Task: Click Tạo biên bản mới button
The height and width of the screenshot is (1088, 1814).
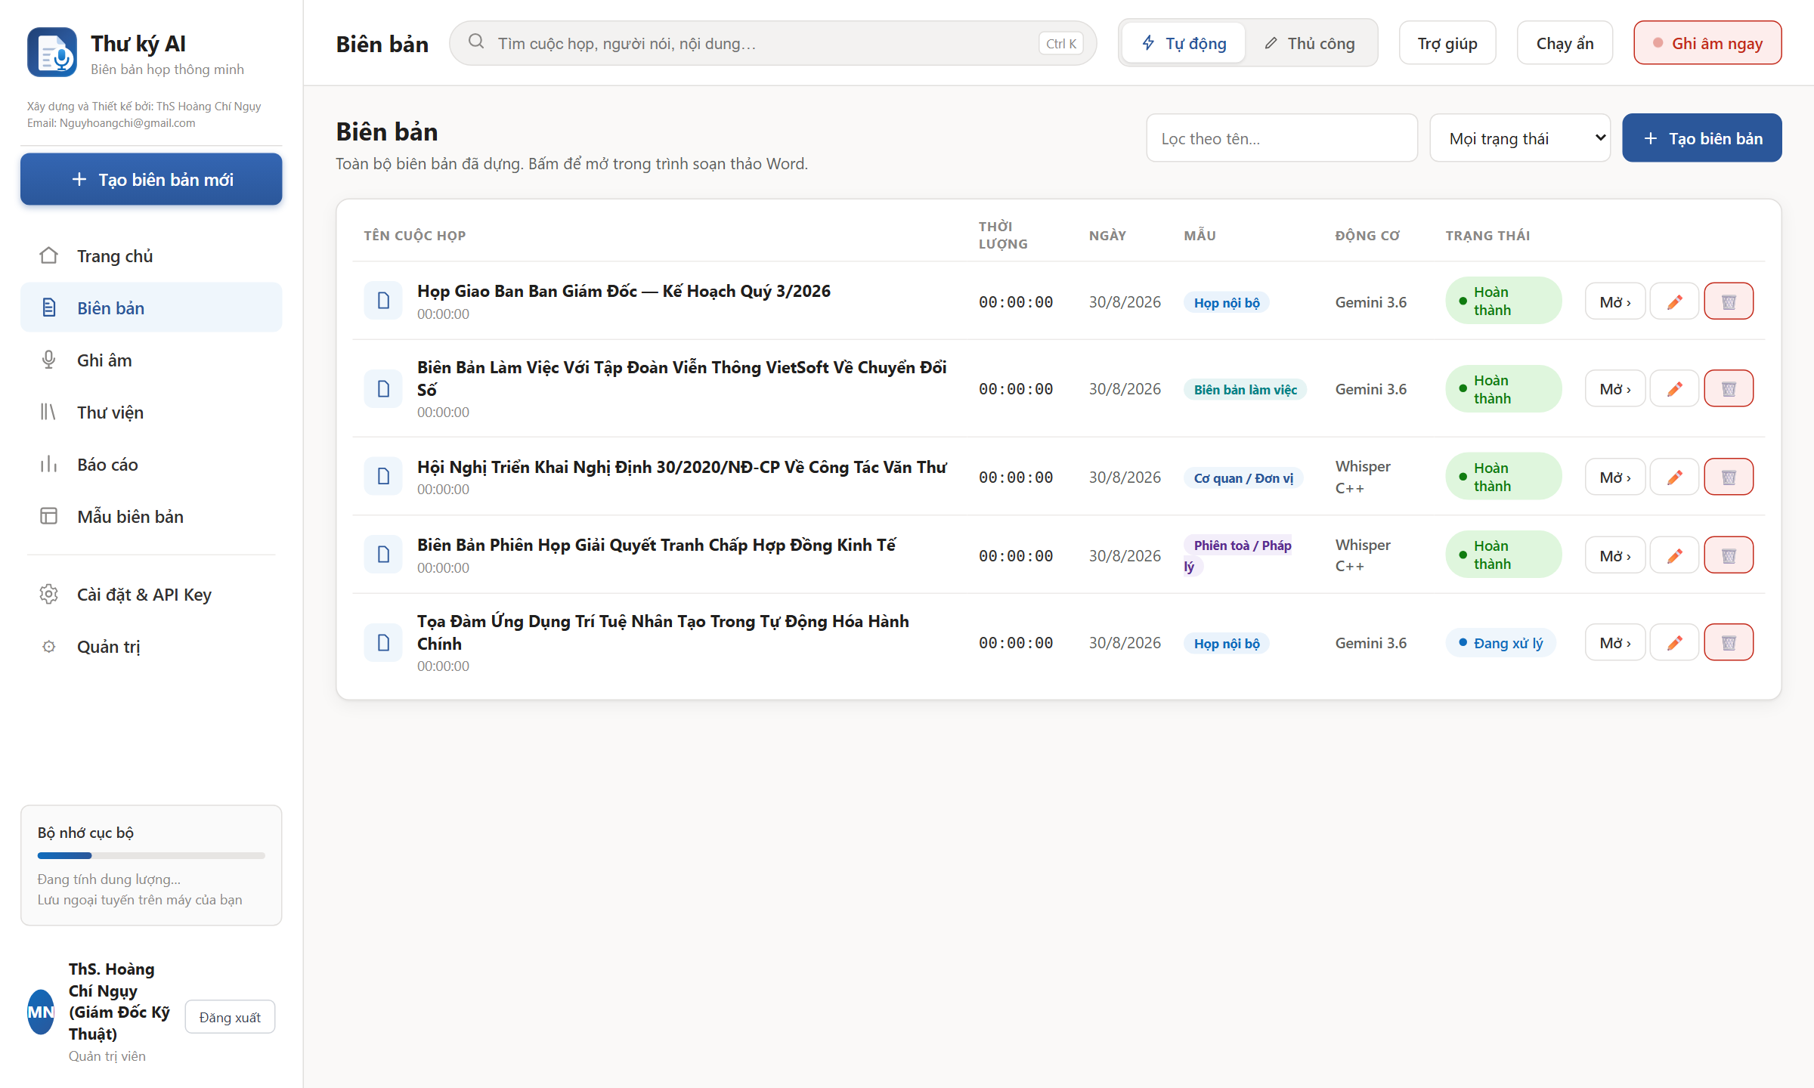Action: pyautogui.click(x=151, y=179)
